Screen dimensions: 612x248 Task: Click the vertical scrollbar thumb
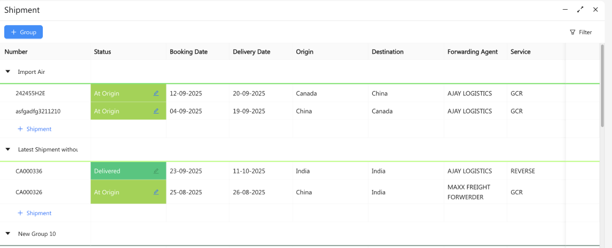click(x=602, y=86)
